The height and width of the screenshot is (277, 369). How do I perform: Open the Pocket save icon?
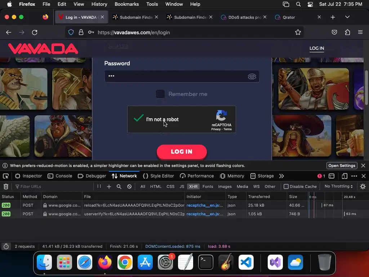[334, 32]
